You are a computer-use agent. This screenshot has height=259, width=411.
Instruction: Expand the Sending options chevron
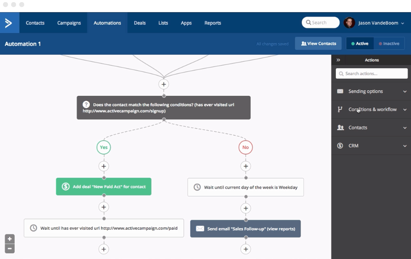point(405,92)
